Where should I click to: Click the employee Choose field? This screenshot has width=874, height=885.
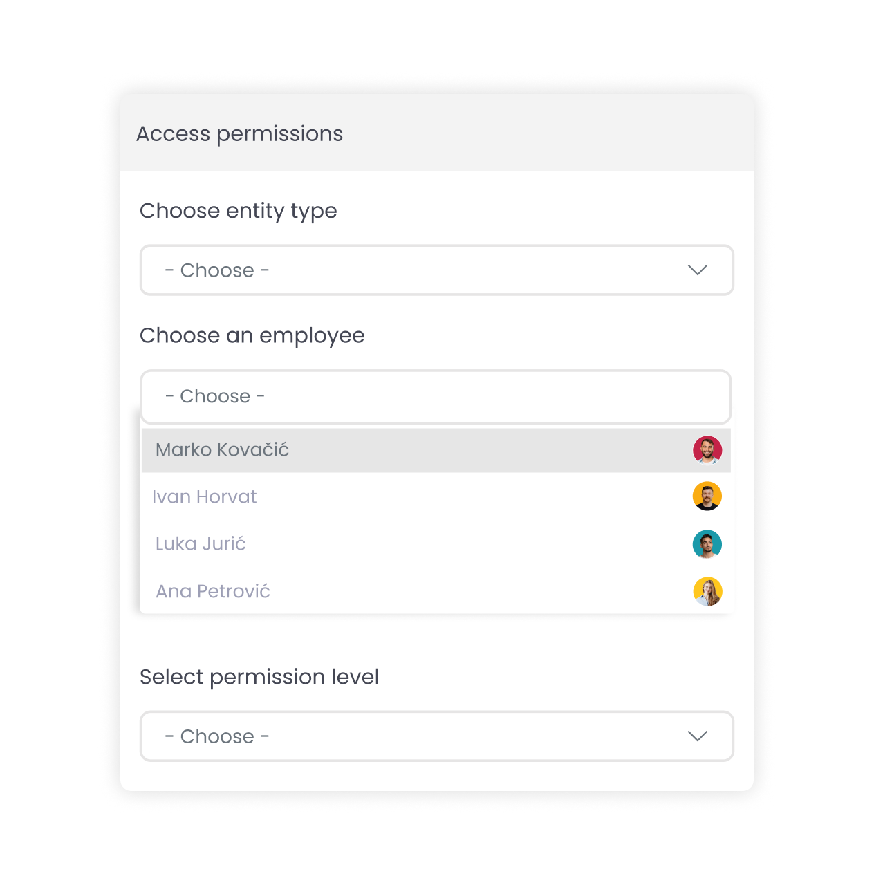436,397
